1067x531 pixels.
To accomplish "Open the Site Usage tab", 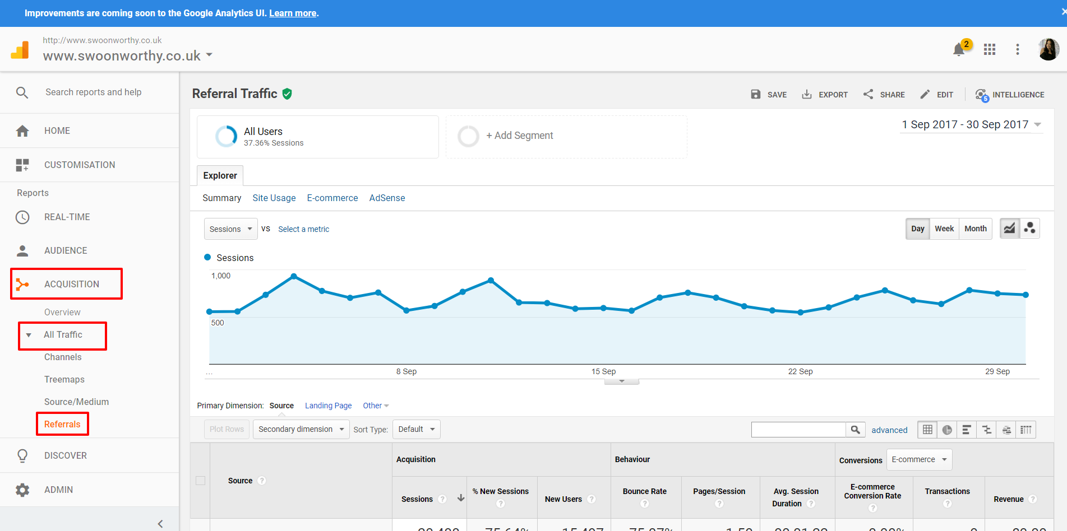I will [274, 198].
